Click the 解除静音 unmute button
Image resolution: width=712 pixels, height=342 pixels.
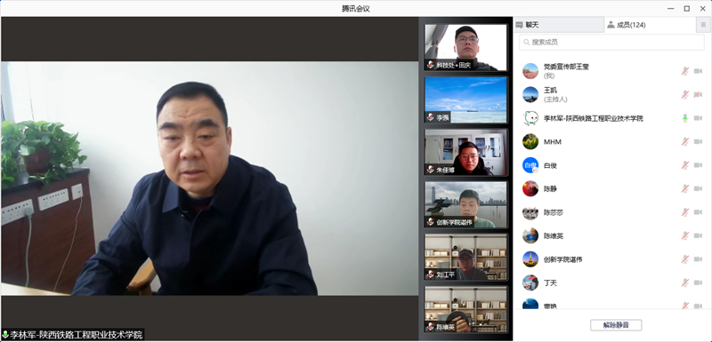(x=616, y=325)
